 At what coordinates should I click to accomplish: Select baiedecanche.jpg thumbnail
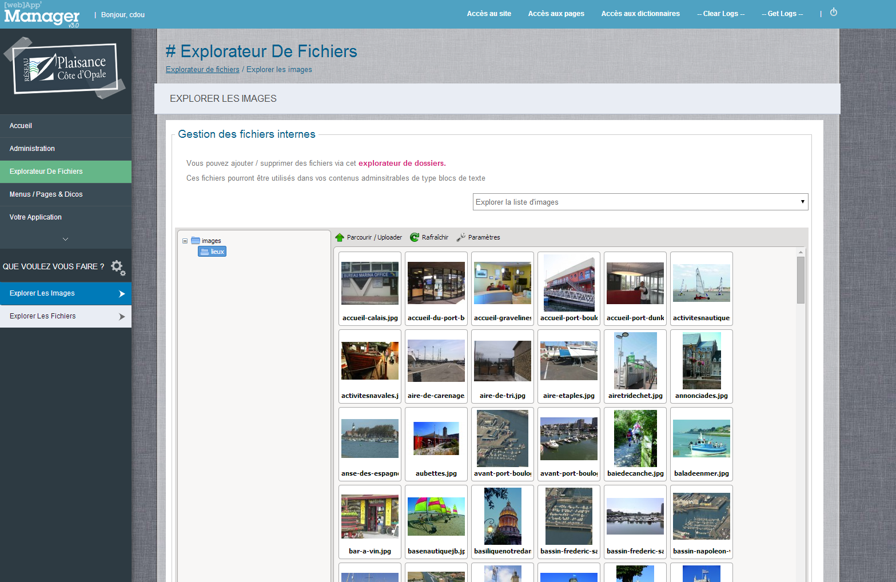635,444
